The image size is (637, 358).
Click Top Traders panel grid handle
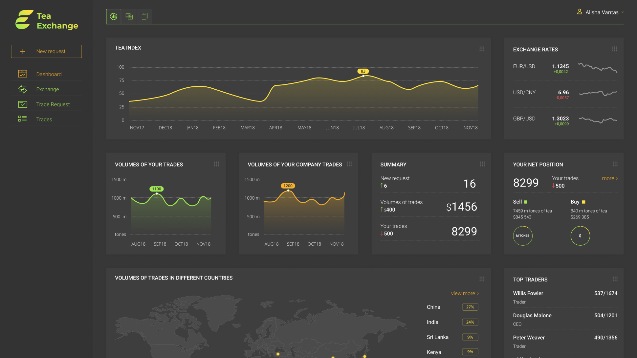tap(615, 279)
